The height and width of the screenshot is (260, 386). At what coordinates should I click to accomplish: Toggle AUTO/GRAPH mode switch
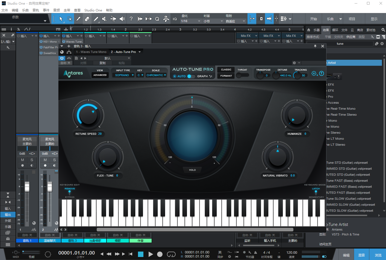[x=191, y=76]
